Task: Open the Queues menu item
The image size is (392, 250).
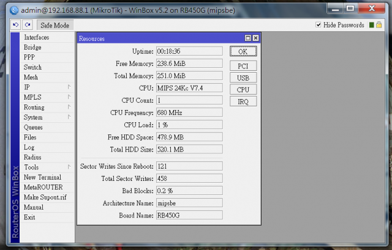Action: [x=47, y=127]
